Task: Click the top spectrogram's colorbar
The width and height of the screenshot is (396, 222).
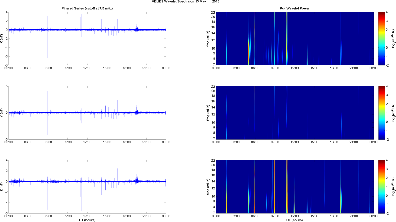Action: point(382,39)
